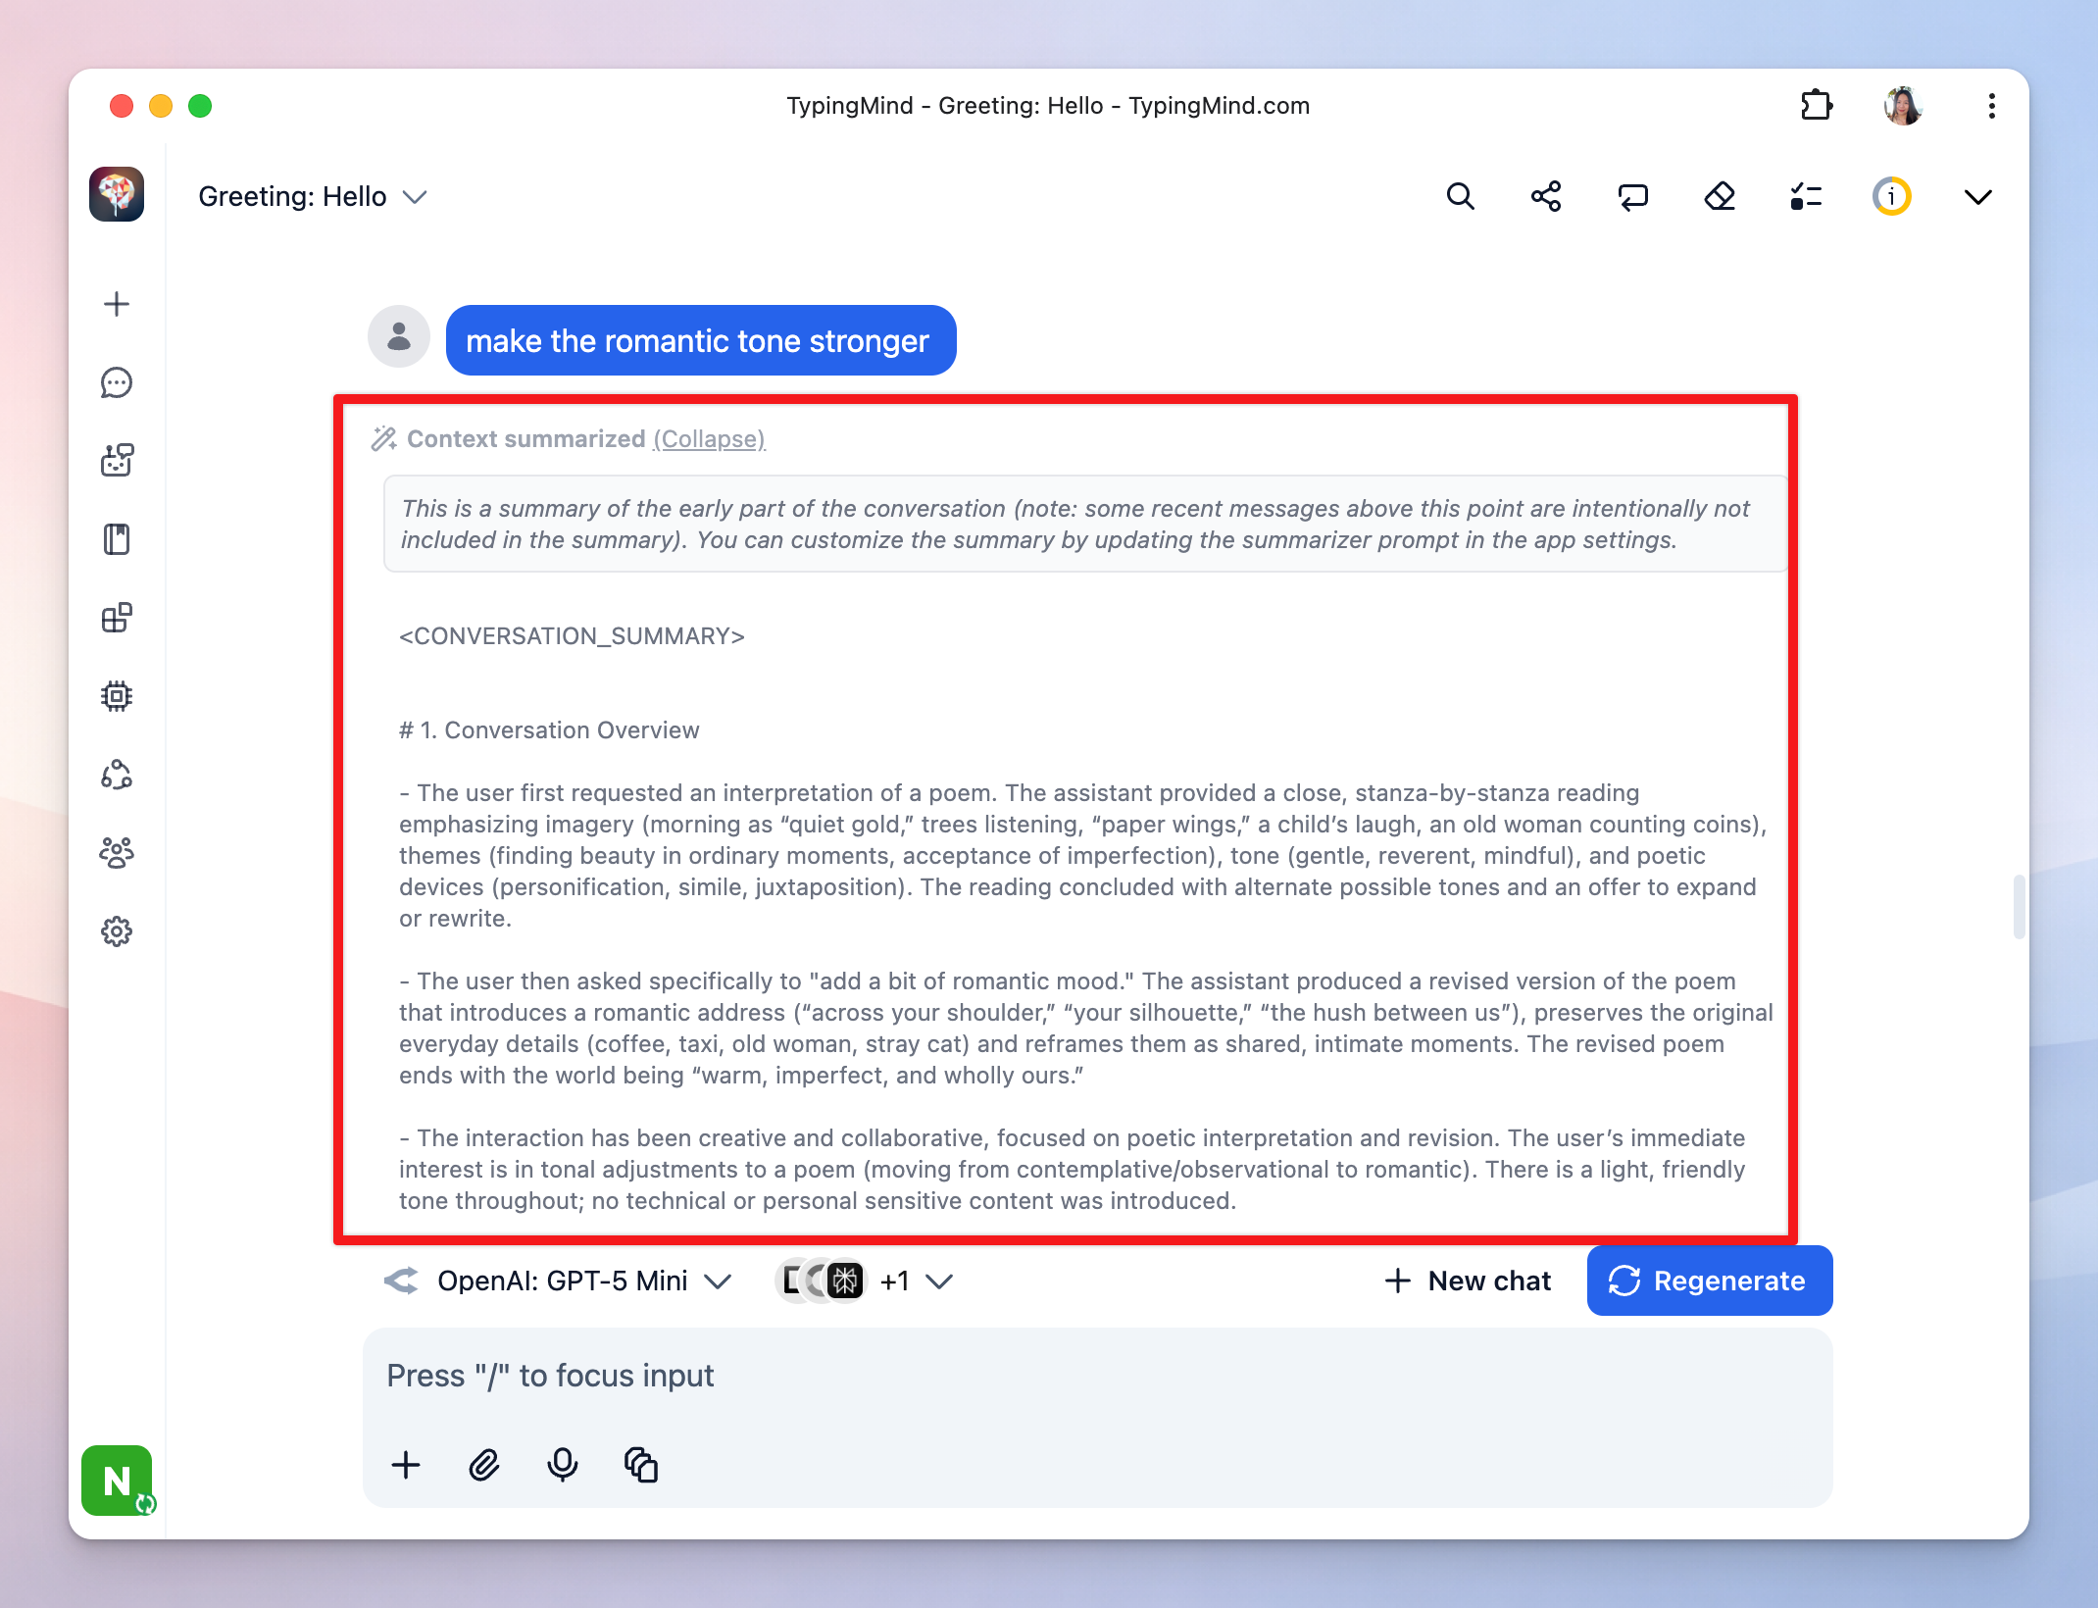Screen dimensions: 2098x1608
Task: Click the checklist icon in the header
Action: coord(1806,197)
